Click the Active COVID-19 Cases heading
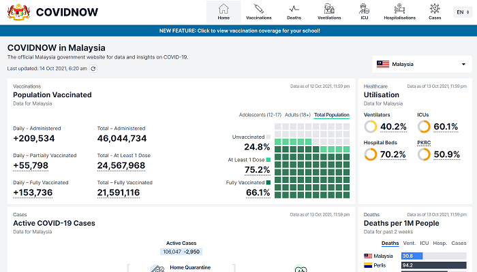477x272 pixels. tap(54, 223)
